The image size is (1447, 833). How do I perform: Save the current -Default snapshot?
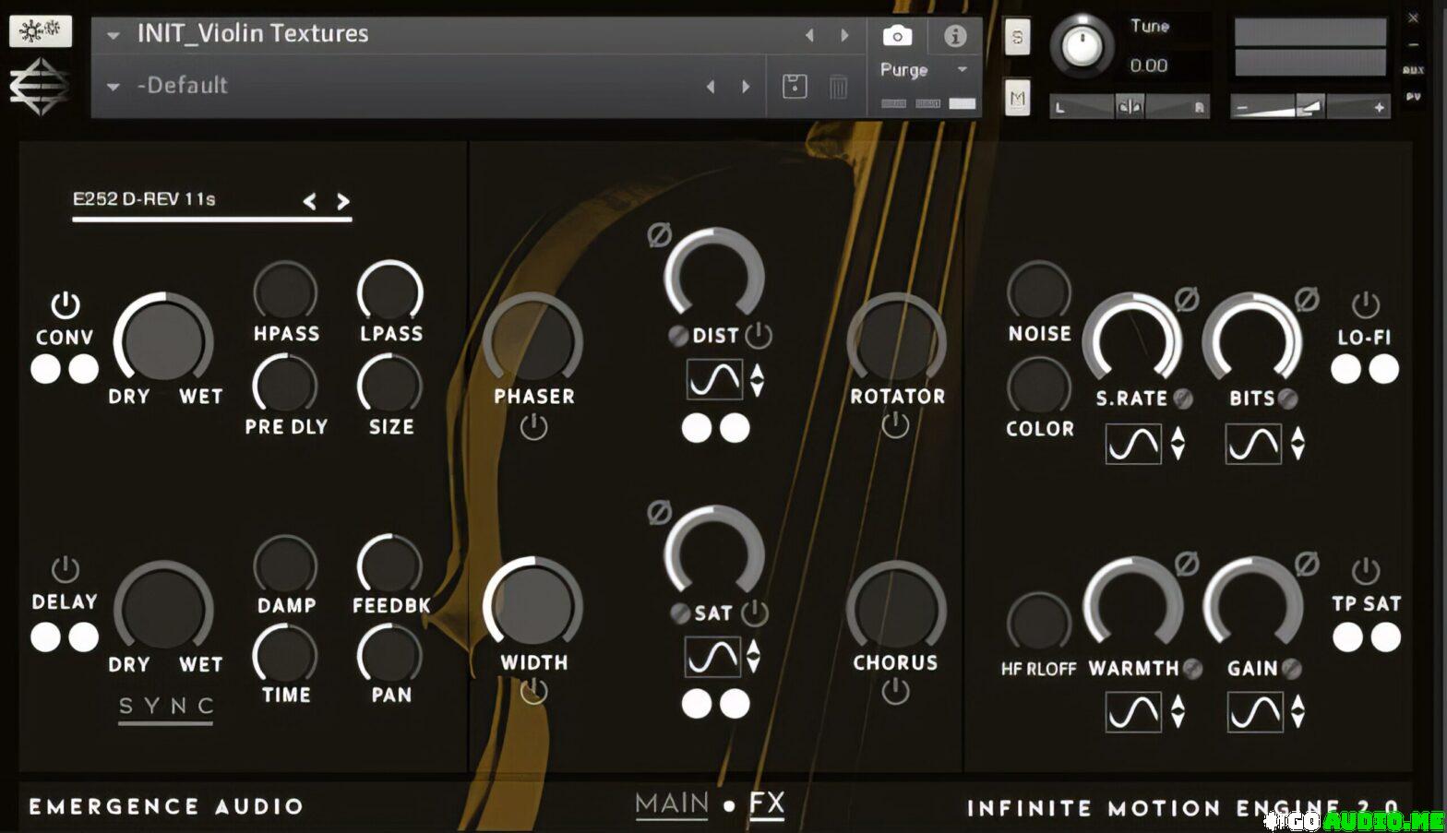pos(795,87)
